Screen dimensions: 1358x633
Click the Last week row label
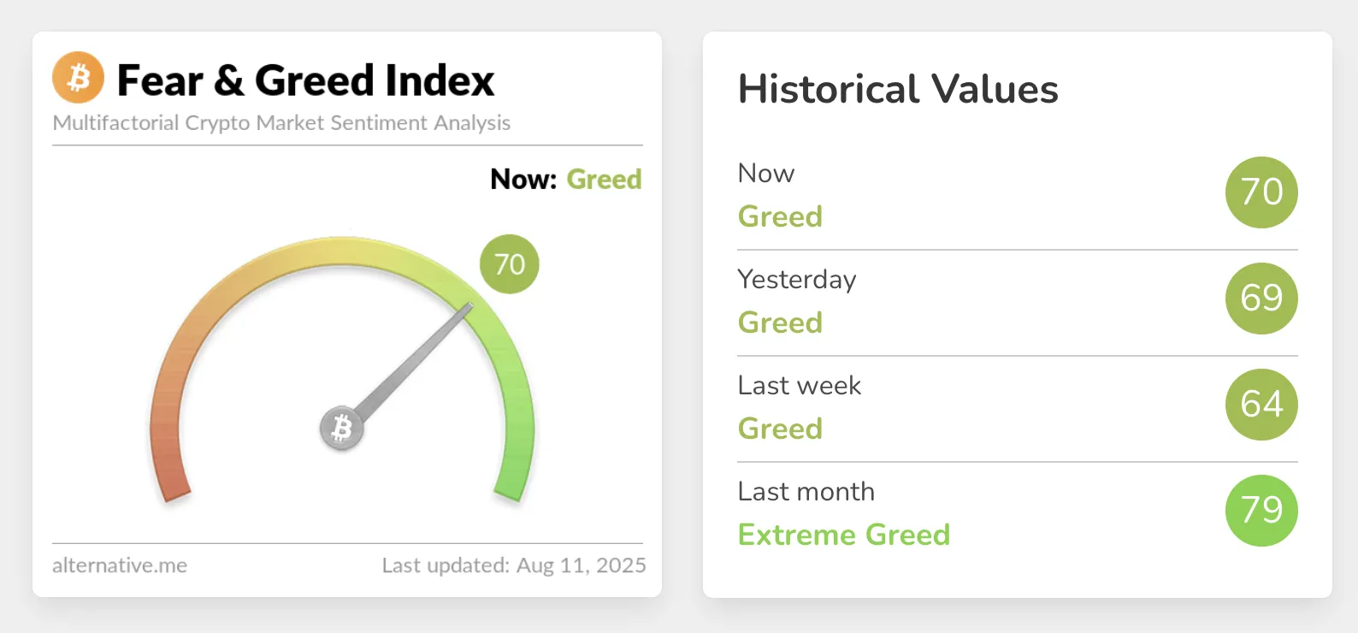[799, 386]
